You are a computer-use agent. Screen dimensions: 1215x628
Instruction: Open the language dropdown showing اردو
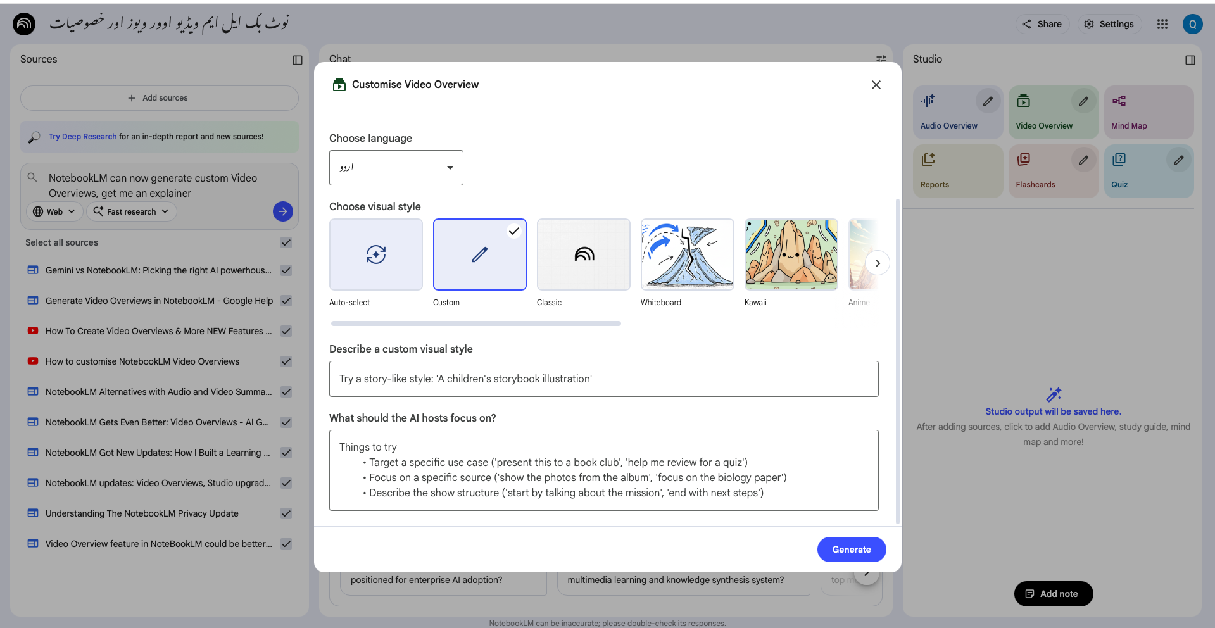coord(396,167)
